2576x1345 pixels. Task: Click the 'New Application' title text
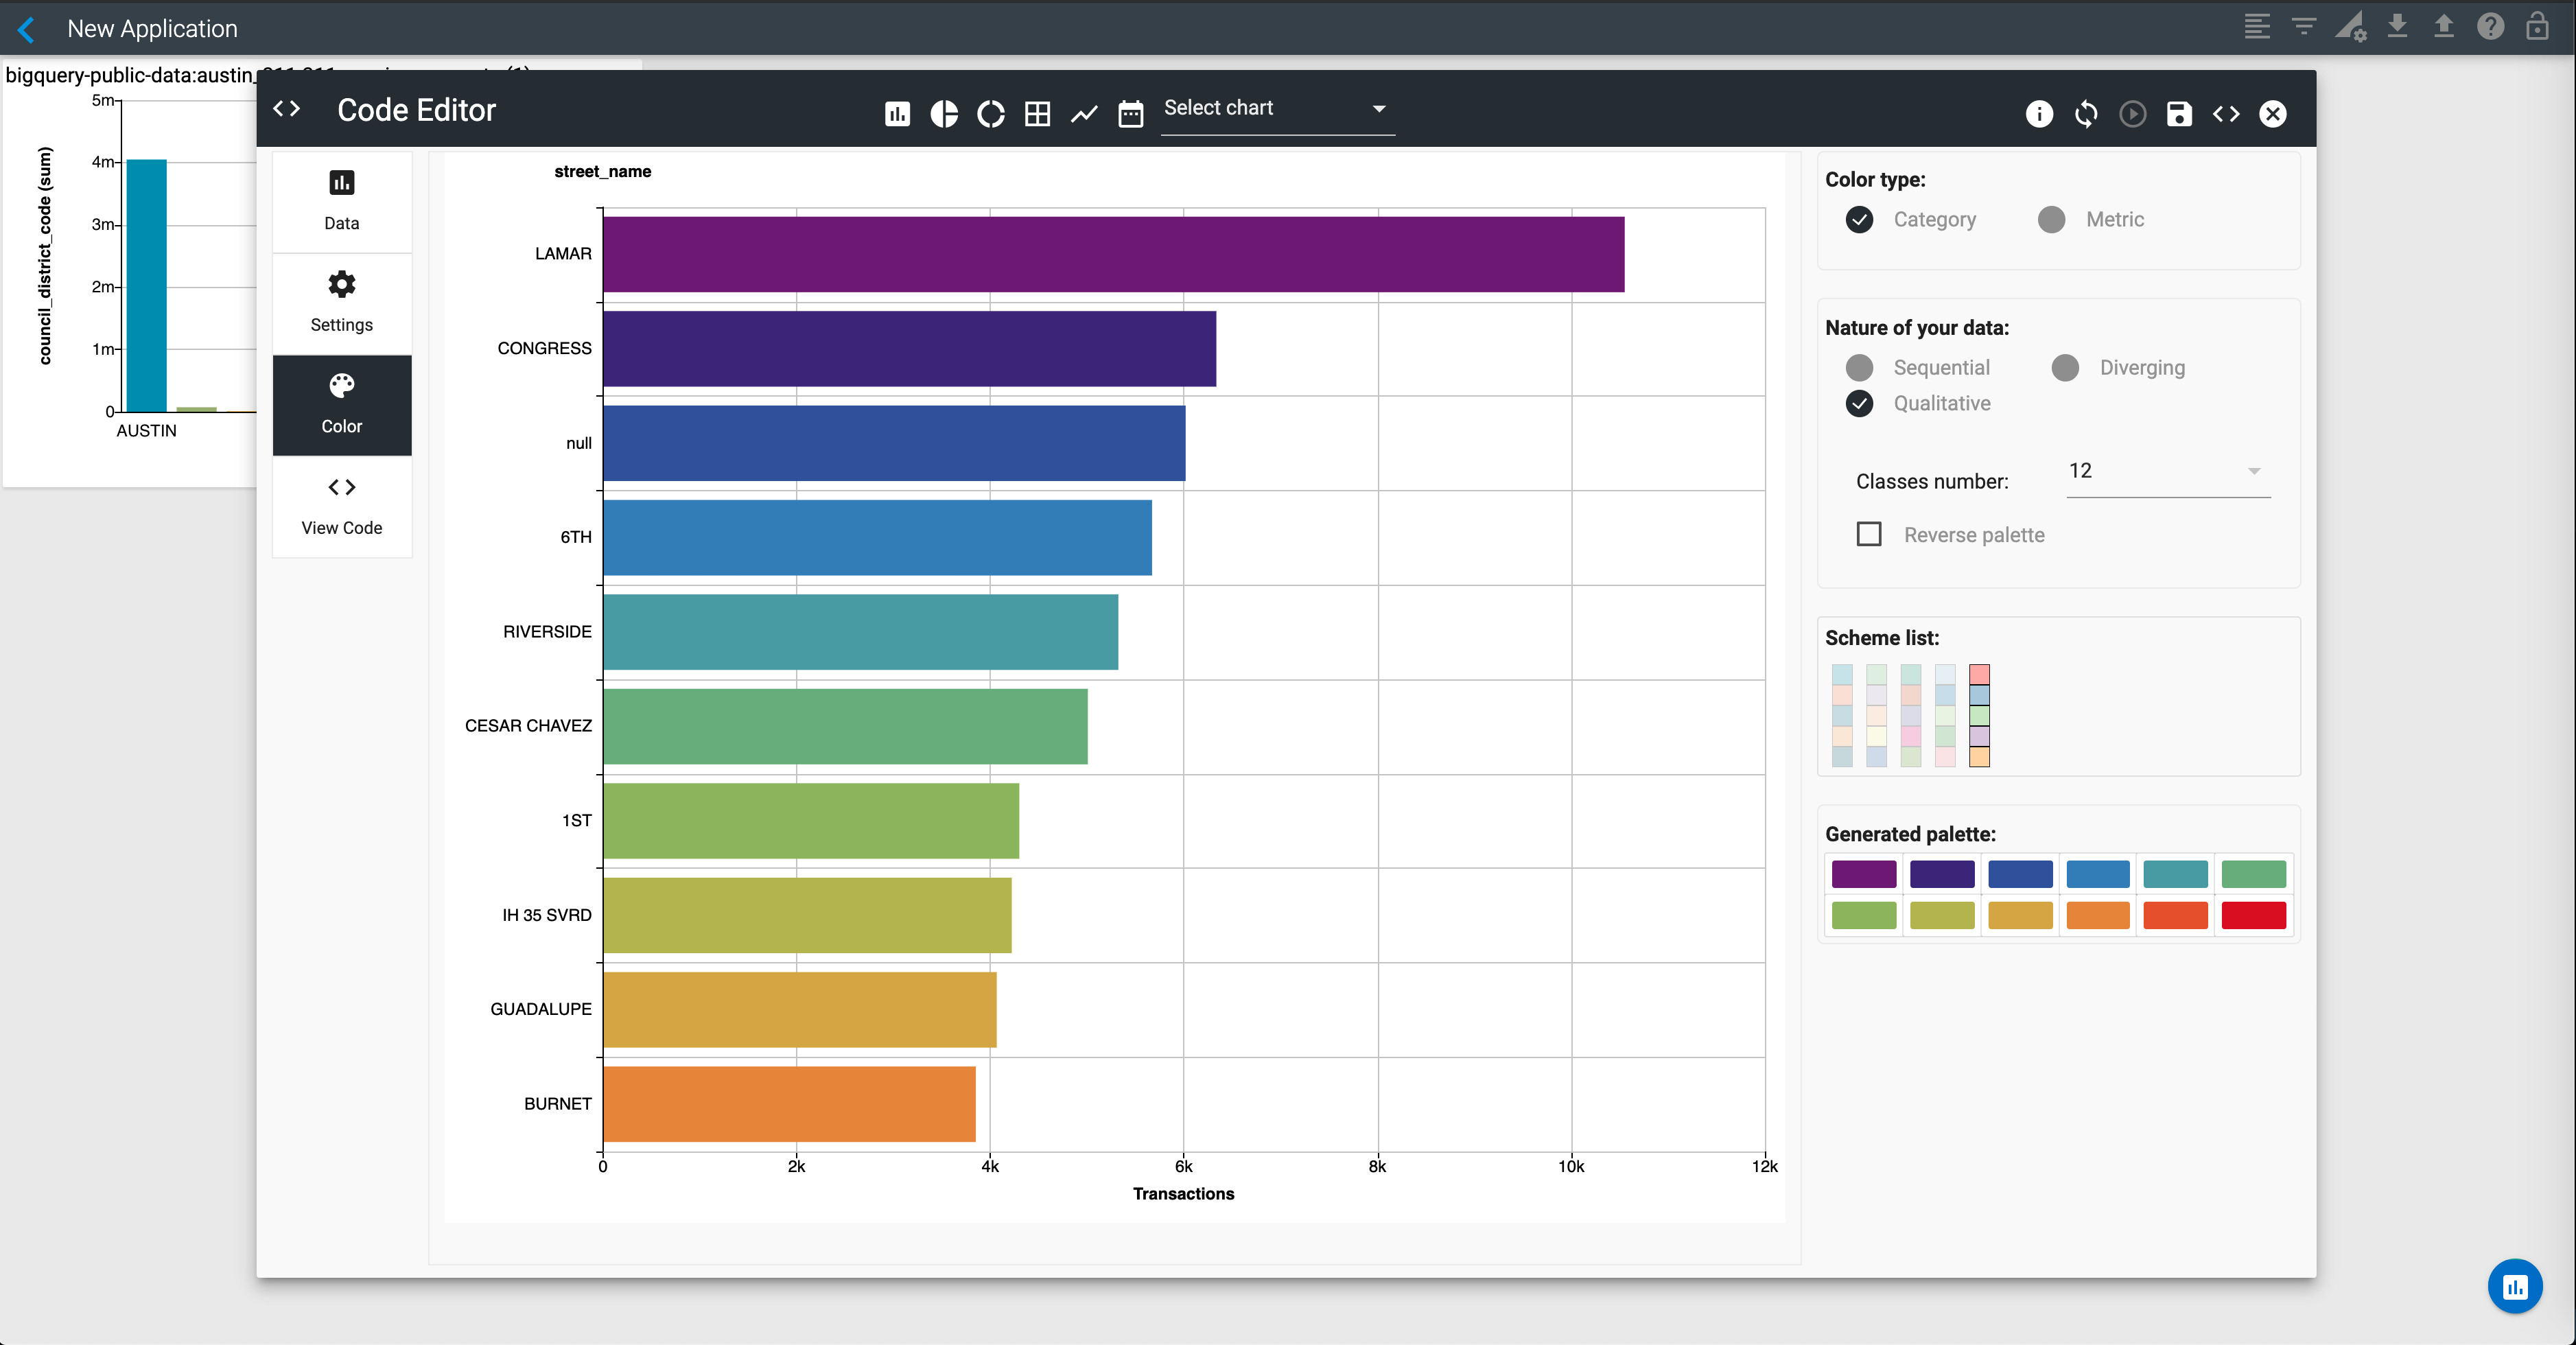(152, 29)
